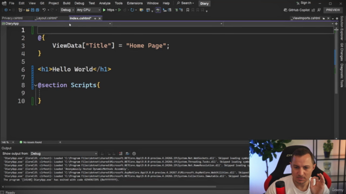This screenshot has width=346, height=194.
Task: Open the Undo history dropdown arrow
Action: click(x=48, y=10)
